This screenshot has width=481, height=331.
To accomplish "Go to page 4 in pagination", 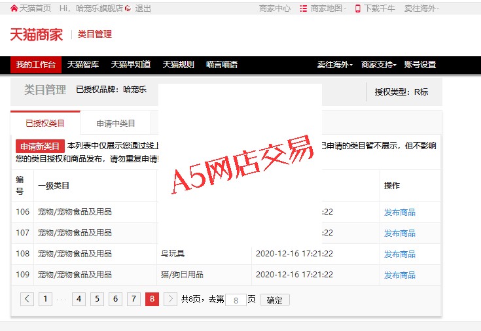I will click(79, 299).
